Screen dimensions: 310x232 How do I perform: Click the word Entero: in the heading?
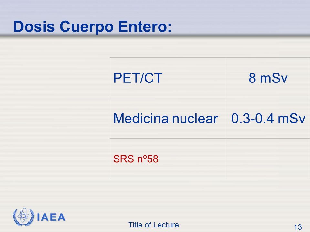pyautogui.click(x=145, y=26)
